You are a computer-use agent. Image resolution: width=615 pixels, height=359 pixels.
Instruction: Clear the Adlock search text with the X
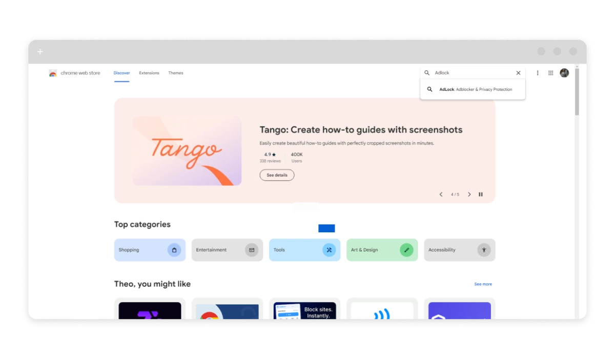[x=518, y=73]
